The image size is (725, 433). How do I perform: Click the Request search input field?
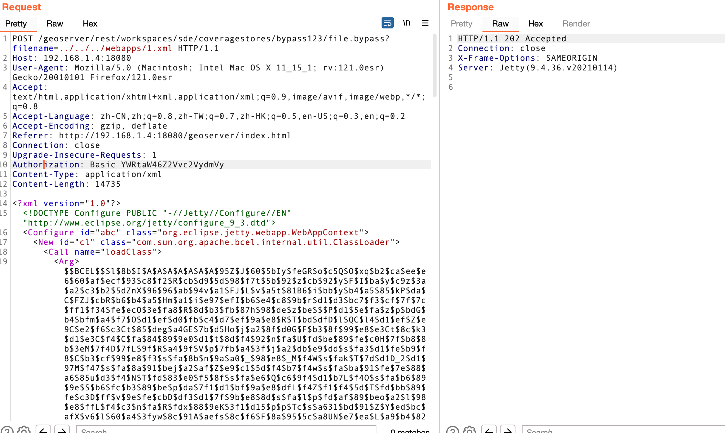[x=226, y=430]
